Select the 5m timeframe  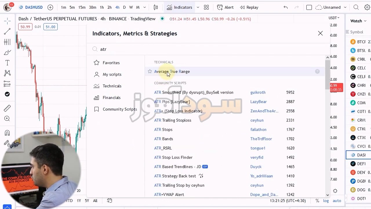pyautogui.click(x=72, y=7)
